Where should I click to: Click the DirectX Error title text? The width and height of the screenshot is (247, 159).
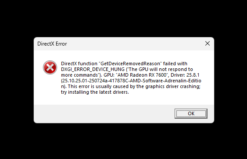coord(52,44)
